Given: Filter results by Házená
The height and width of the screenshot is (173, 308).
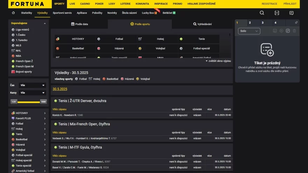Looking at the screenshot, I should (127, 79).
